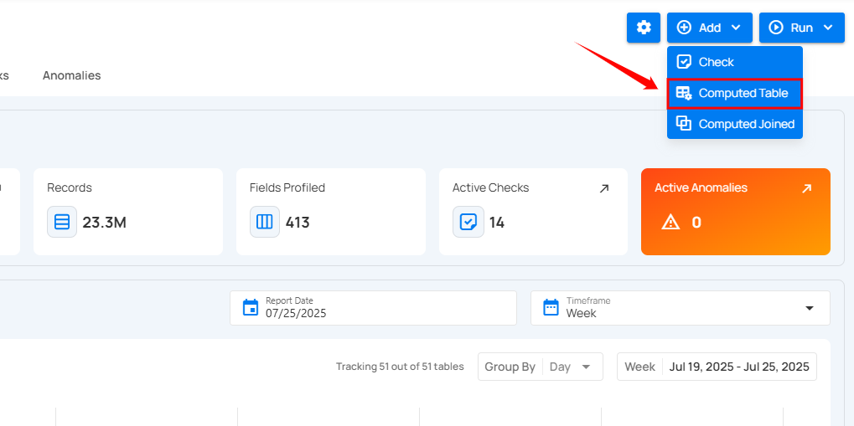Click the Active Anomalies warning triangle icon

pos(670,223)
